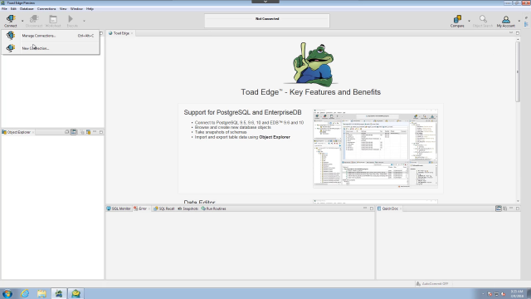
Task: Open the Help menu
Action: [x=90, y=9]
